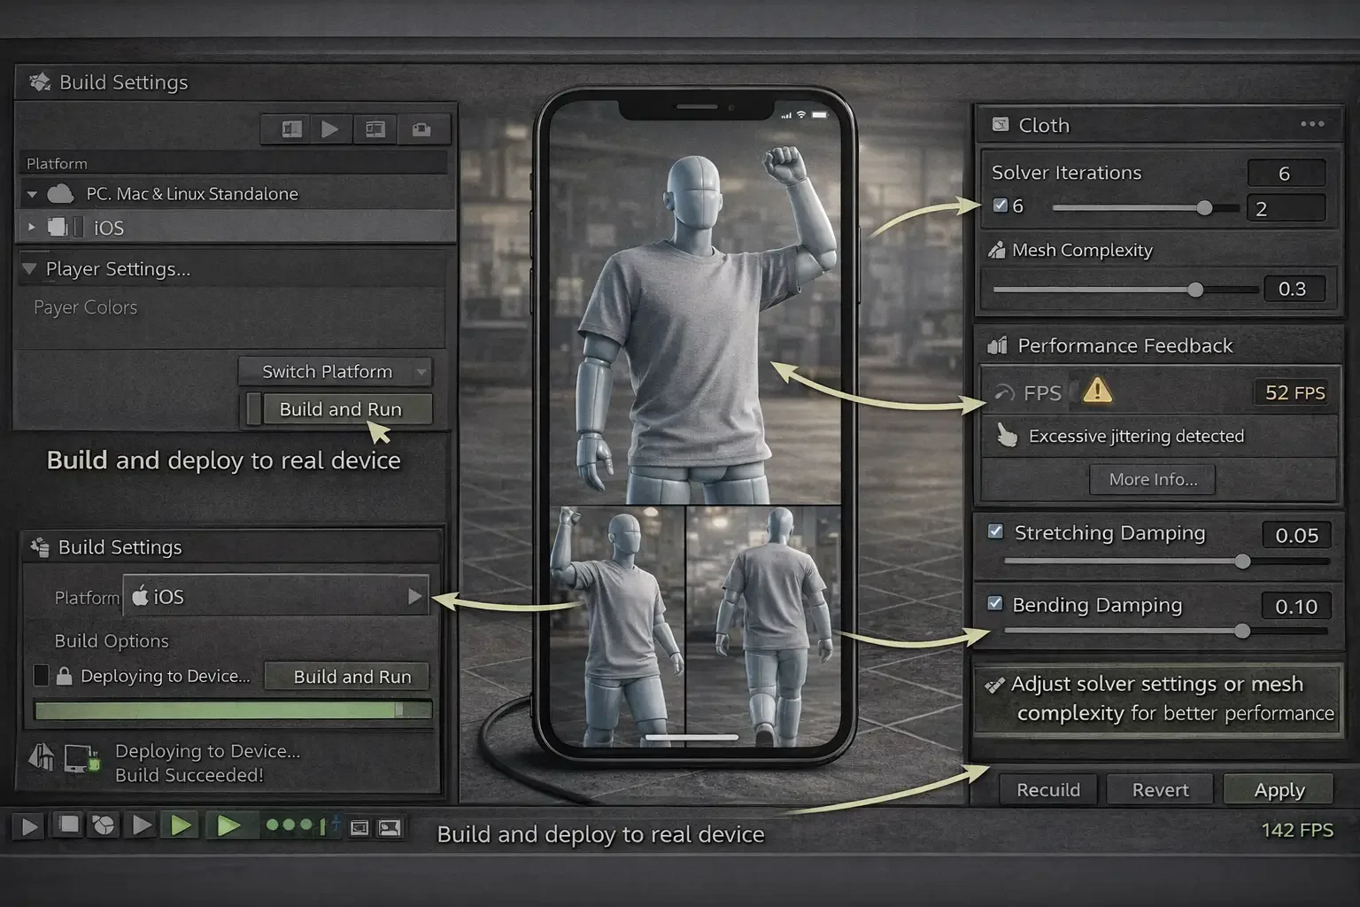This screenshot has height=907, width=1360.
Task: Select the iOS platform entry
Action: tap(107, 227)
